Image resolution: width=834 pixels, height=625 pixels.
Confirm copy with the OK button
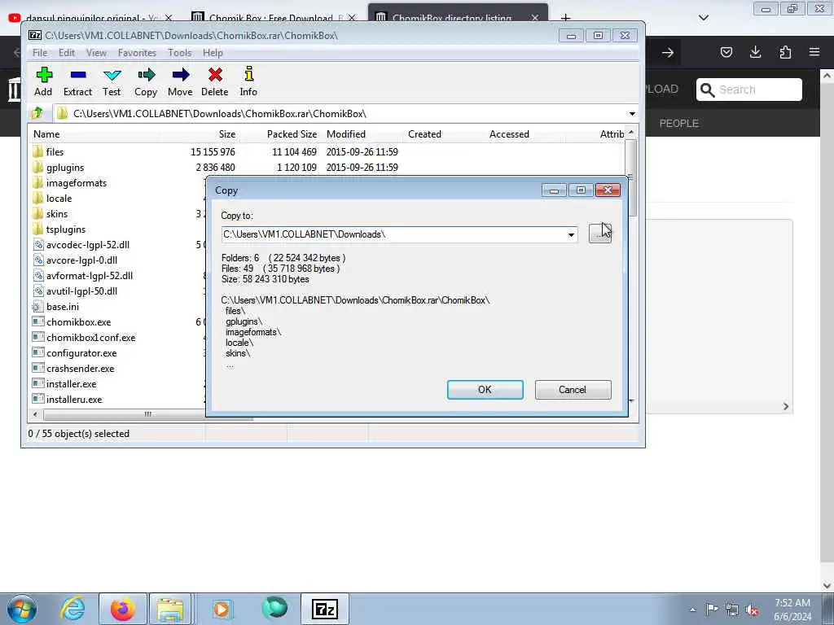click(485, 390)
